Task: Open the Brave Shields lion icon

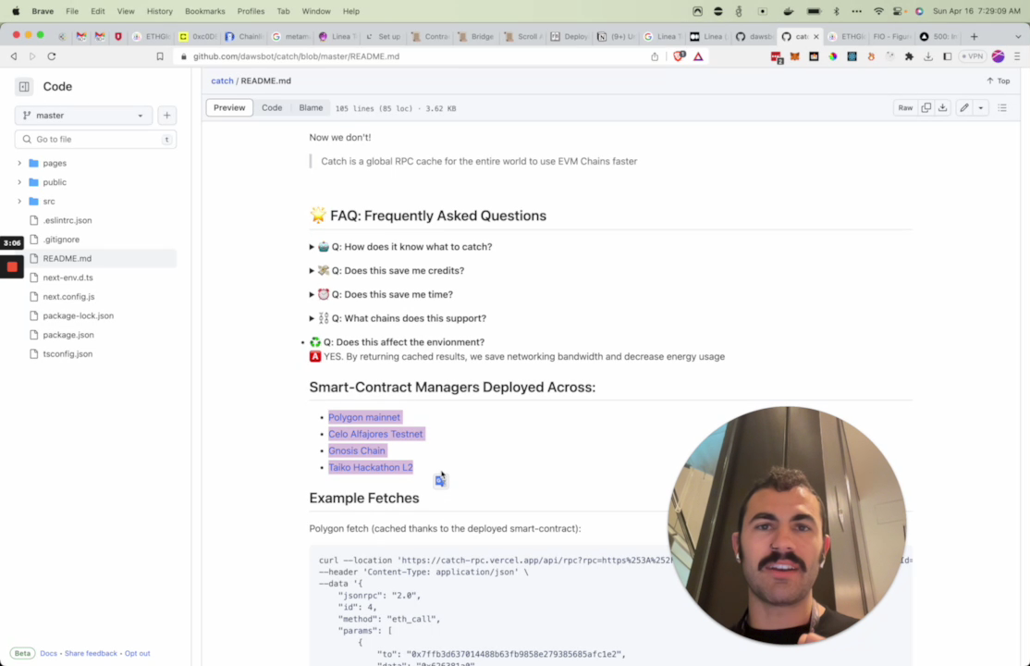Action: point(680,56)
